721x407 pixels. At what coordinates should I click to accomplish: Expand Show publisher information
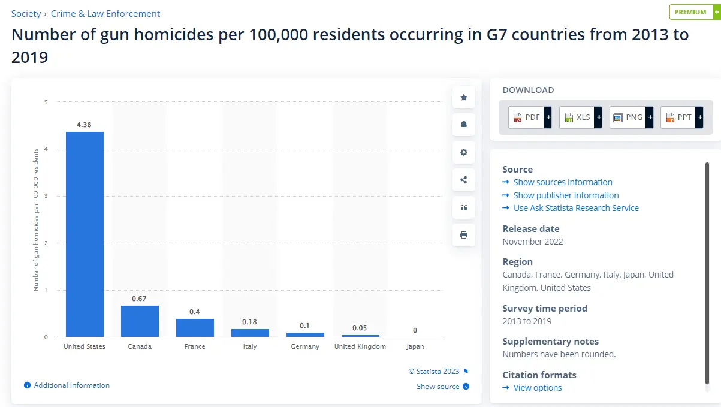tap(566, 195)
